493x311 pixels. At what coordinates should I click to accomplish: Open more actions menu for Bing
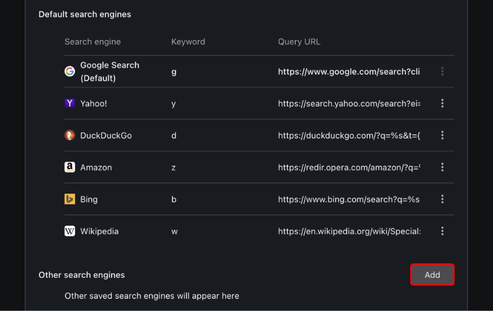point(442,199)
